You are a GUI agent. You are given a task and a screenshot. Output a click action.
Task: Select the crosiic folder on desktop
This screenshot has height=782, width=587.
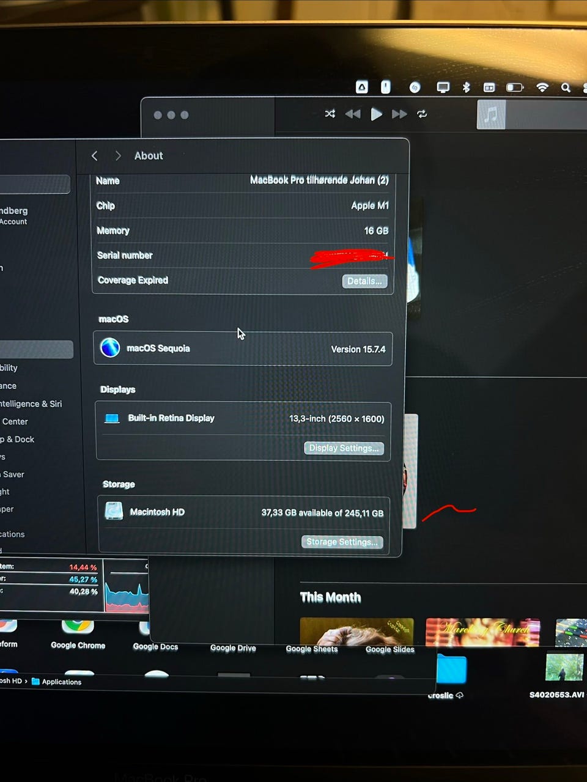tap(451, 677)
